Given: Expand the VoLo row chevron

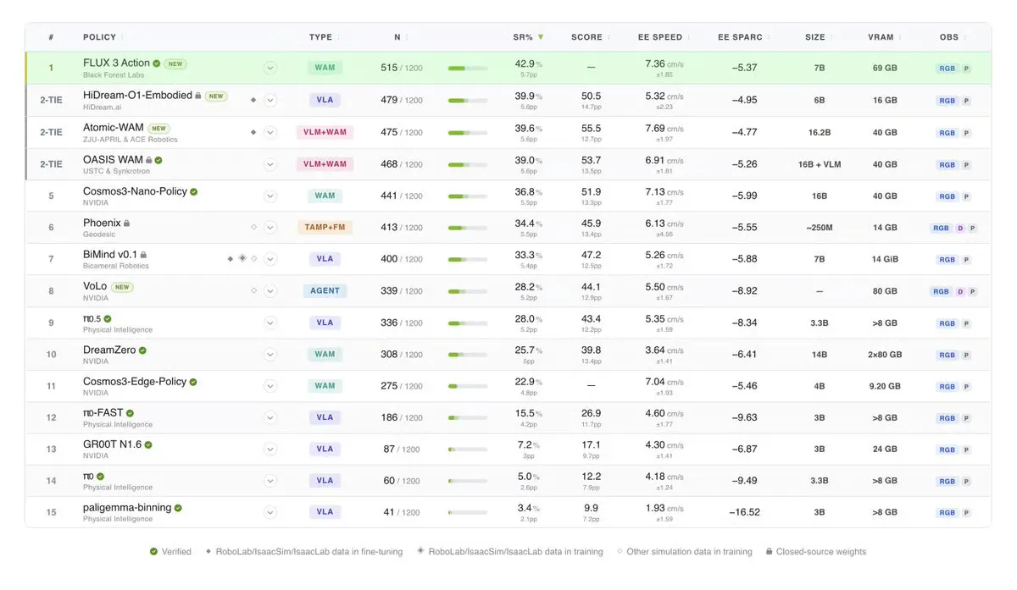Looking at the screenshot, I should 270,290.
